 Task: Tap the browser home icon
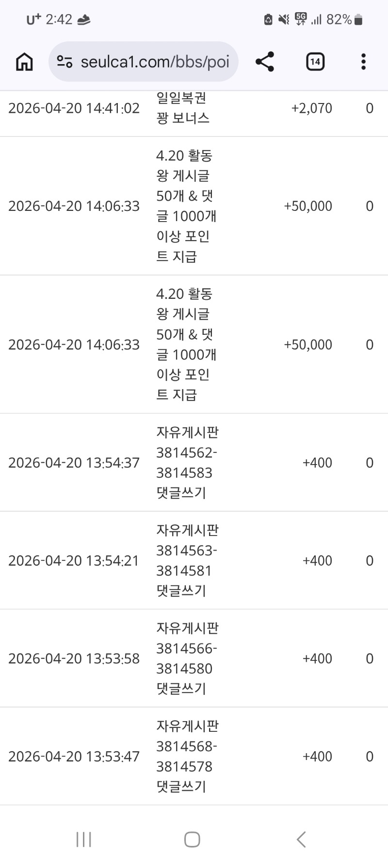pyautogui.click(x=24, y=62)
